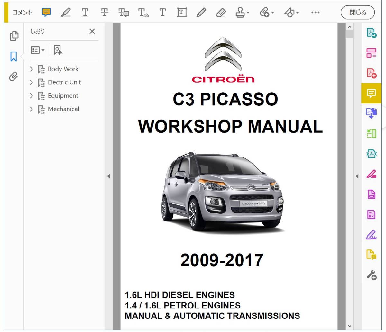Open the Combine Files tool
Image resolution: width=386 pixels, height=332 pixels.
[x=372, y=113]
